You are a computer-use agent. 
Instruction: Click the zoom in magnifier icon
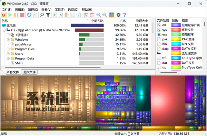(99, 15)
